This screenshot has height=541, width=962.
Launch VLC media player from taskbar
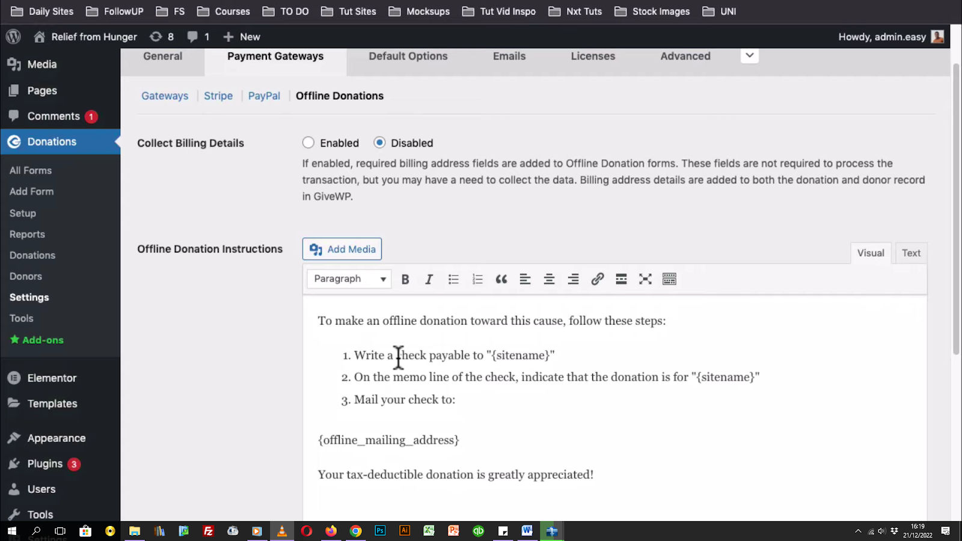pyautogui.click(x=281, y=531)
